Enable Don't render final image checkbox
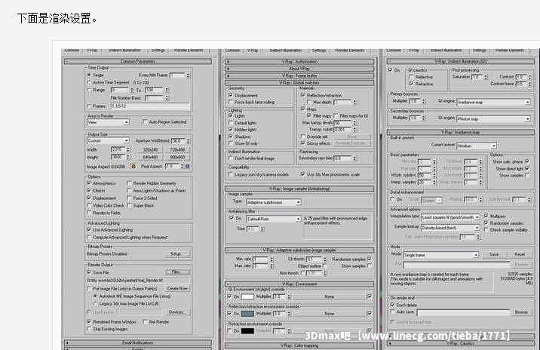 coord(231,158)
